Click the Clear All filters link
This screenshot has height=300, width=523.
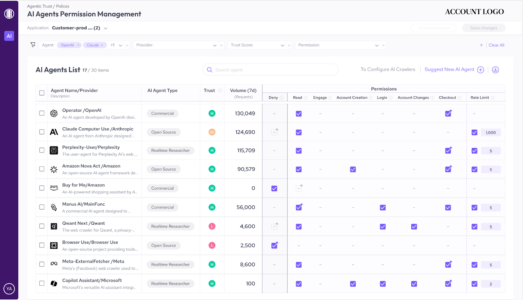(x=496, y=45)
